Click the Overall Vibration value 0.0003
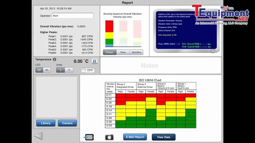The height and width of the screenshot is (143, 255). click(x=81, y=27)
